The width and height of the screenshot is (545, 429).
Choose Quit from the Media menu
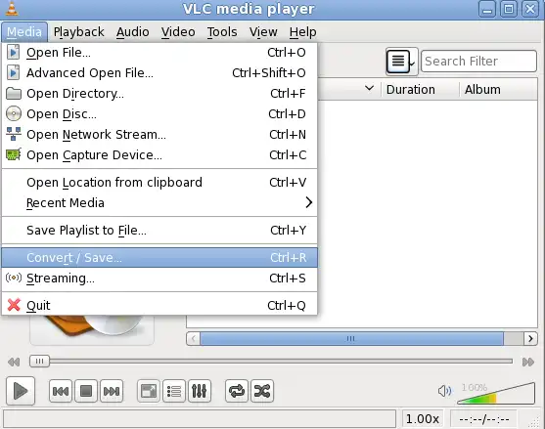pyautogui.click(x=159, y=306)
